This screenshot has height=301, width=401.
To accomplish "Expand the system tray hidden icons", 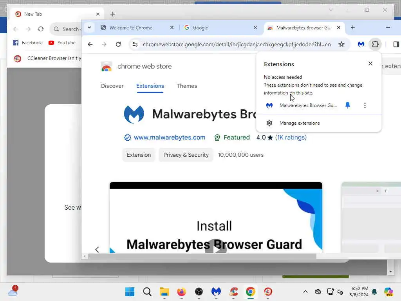I will point(305,292).
